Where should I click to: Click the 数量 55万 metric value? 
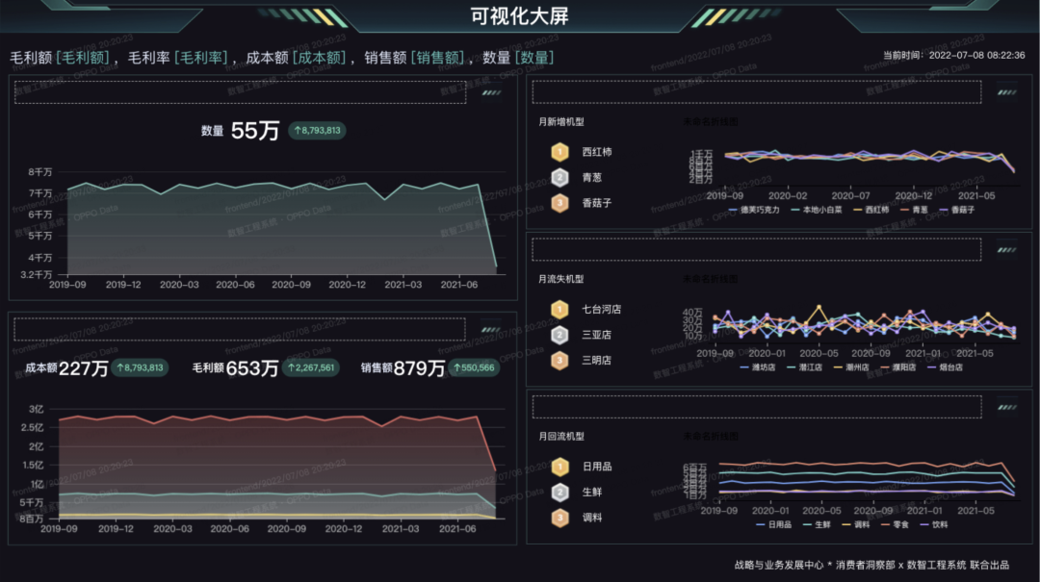[x=255, y=131]
